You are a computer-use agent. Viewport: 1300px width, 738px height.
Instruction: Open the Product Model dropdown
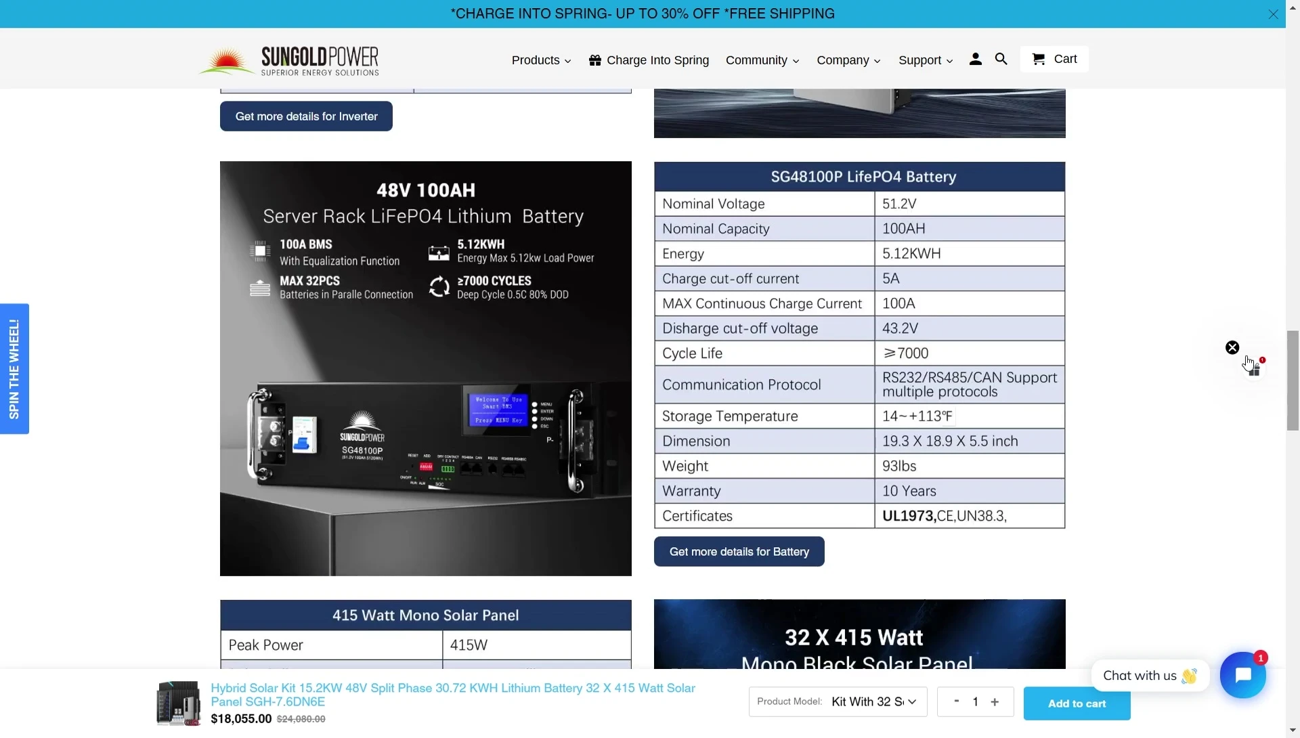coord(838,701)
